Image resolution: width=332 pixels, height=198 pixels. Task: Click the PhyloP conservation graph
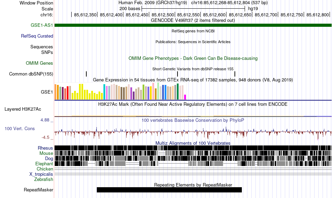point(193,133)
